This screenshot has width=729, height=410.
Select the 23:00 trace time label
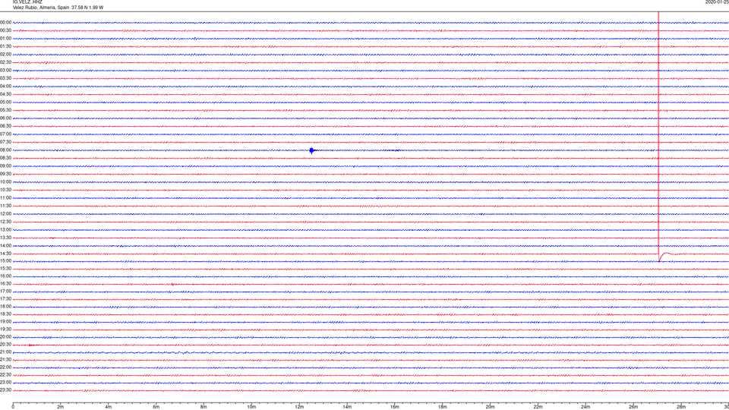coord(5,383)
